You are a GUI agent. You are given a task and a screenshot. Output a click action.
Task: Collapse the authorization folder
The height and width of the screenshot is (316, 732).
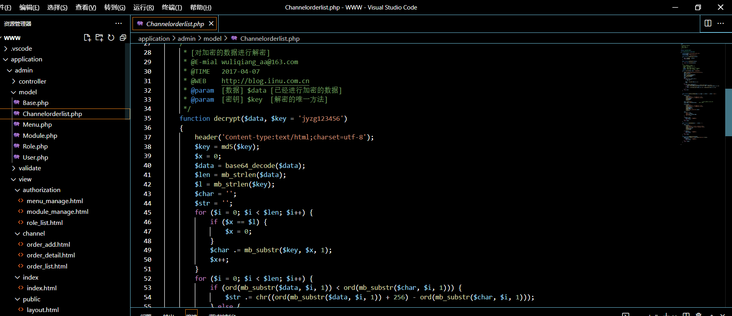[41, 190]
